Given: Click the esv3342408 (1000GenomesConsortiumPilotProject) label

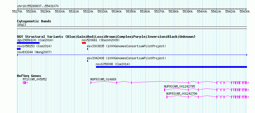Looking at the screenshot, I should (x=126, y=58).
